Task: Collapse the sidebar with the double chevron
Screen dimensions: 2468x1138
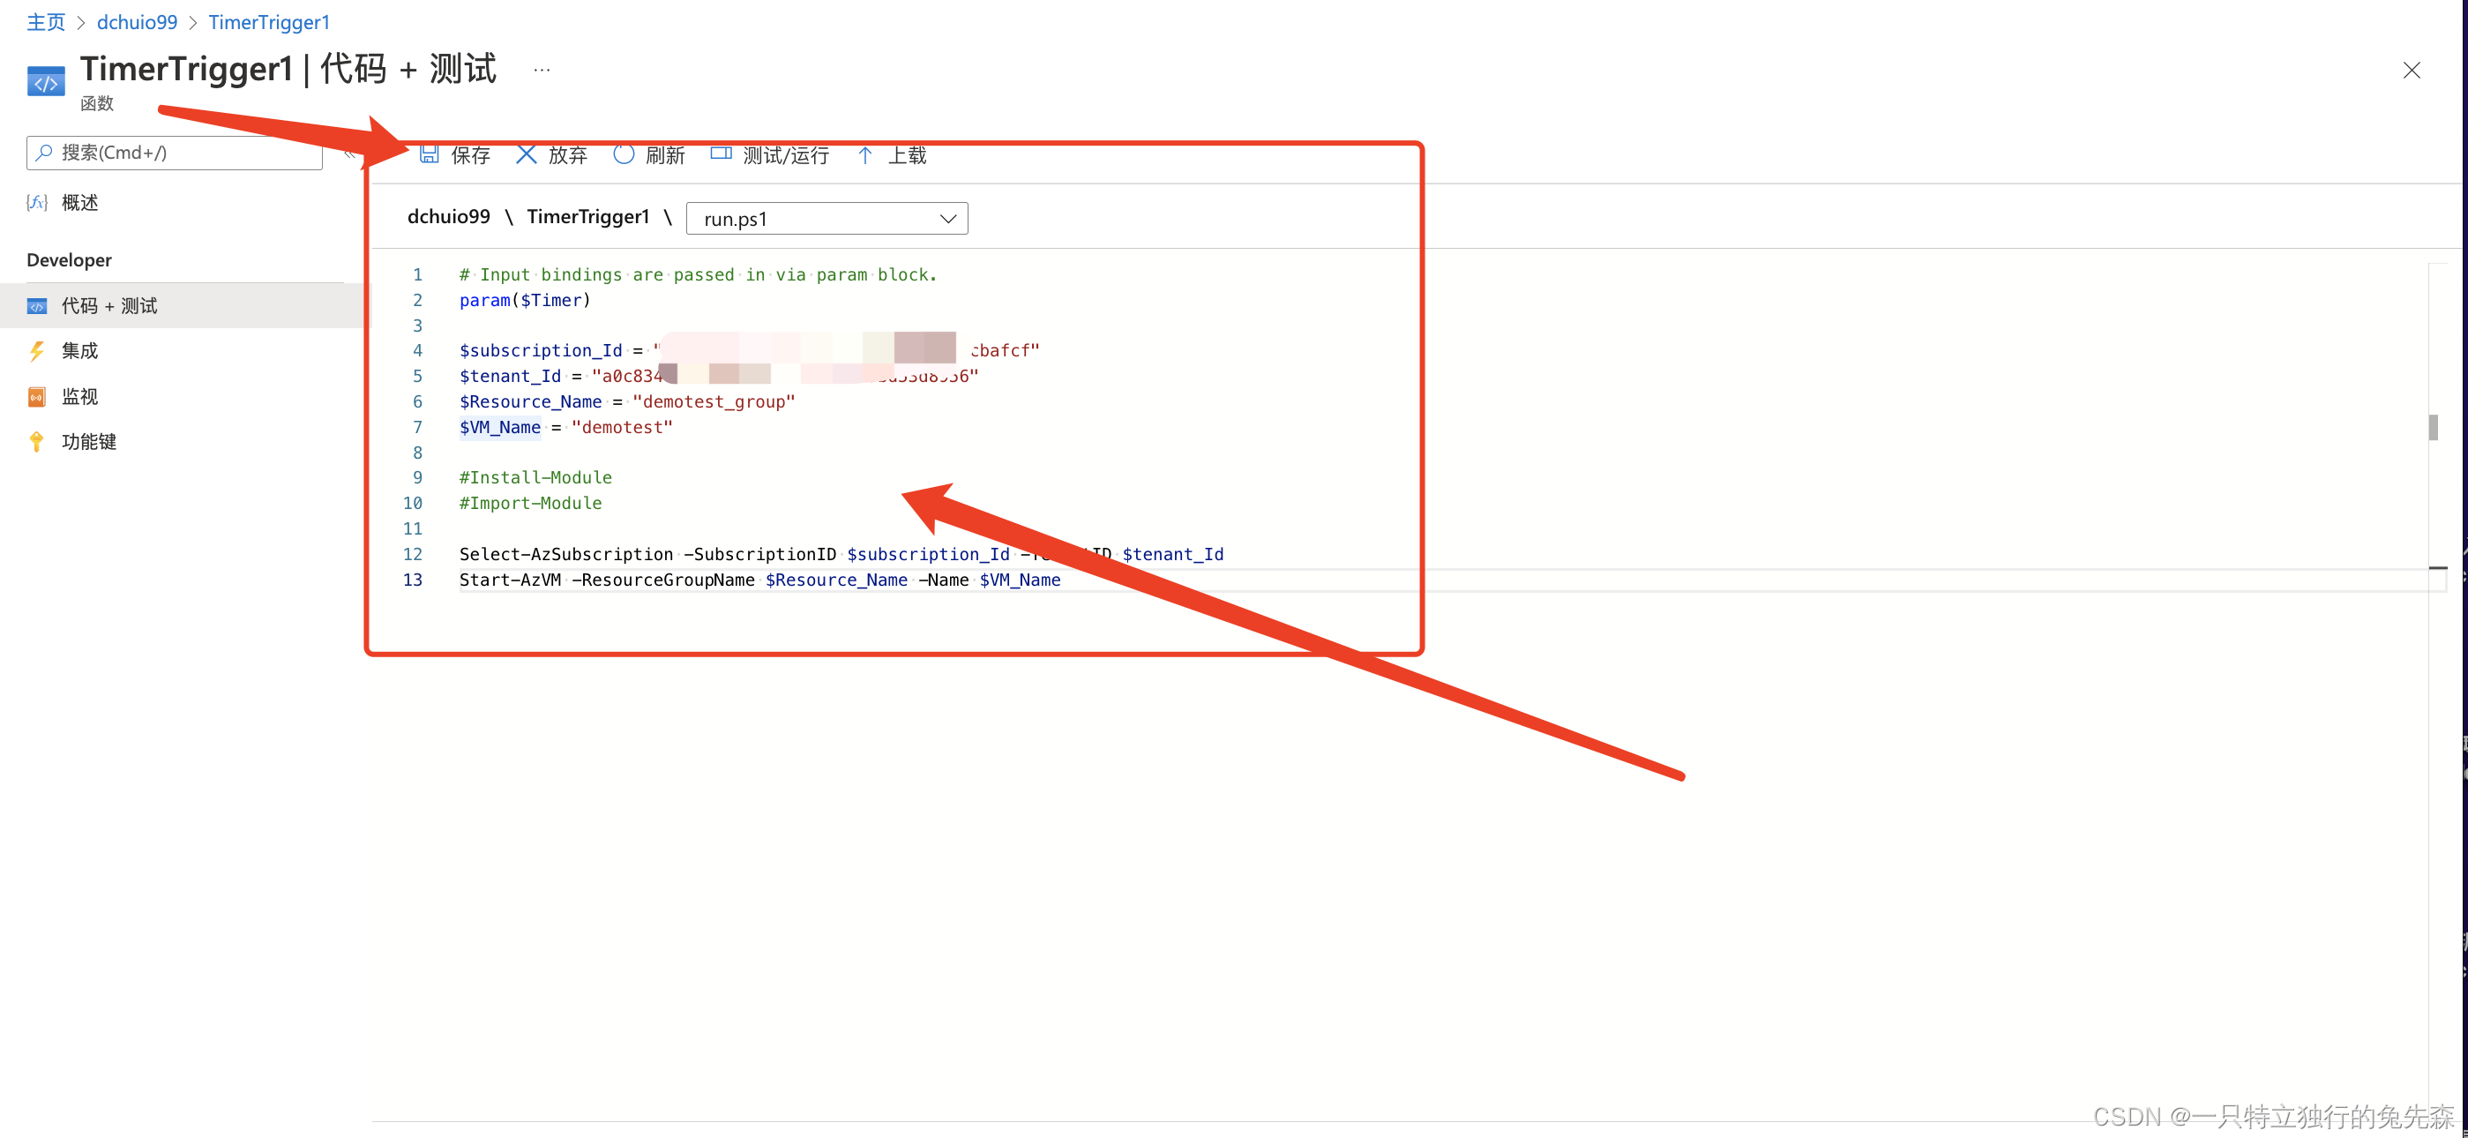Action: pos(349,153)
